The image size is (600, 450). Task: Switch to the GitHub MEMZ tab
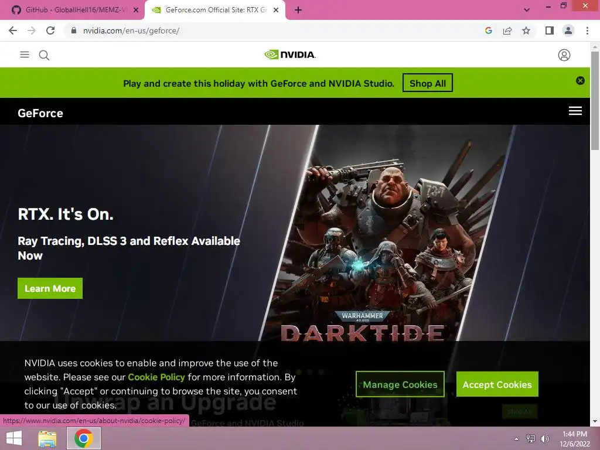[x=71, y=10]
